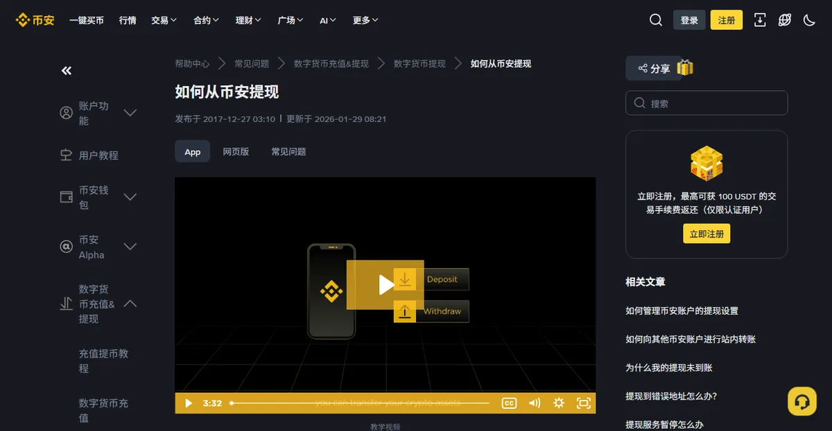This screenshot has height=431, width=832.
Task: Click the video time 3:32 label
Action: (212, 403)
